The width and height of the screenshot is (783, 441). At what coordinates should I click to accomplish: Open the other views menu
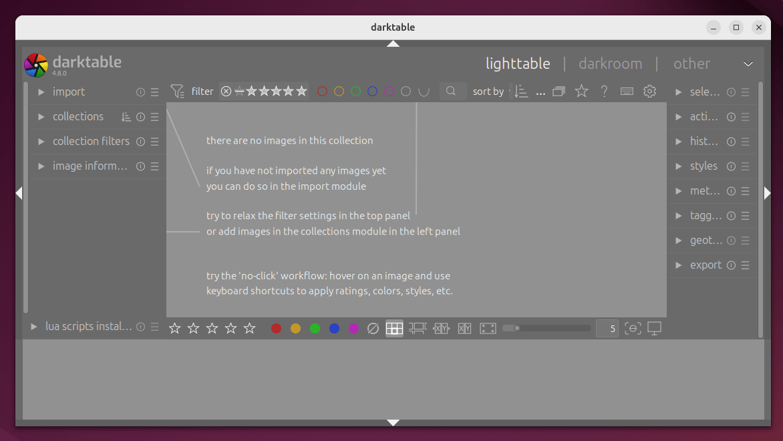[691, 63]
